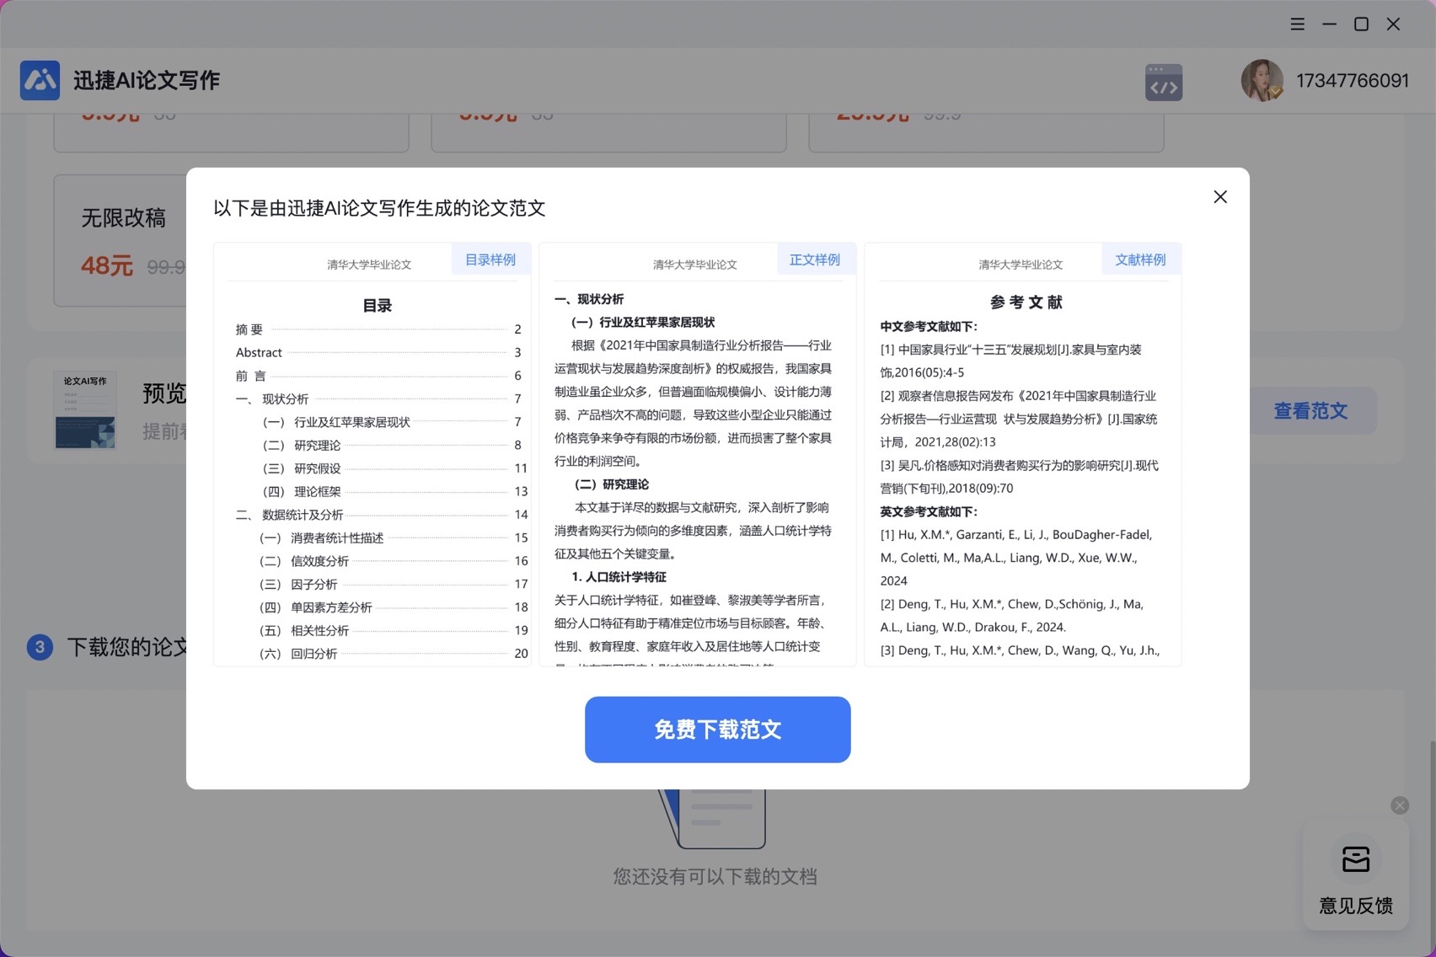Click the 您还没有可以下载的文档 message
Screen dimensions: 1436x957
pyautogui.click(x=715, y=877)
